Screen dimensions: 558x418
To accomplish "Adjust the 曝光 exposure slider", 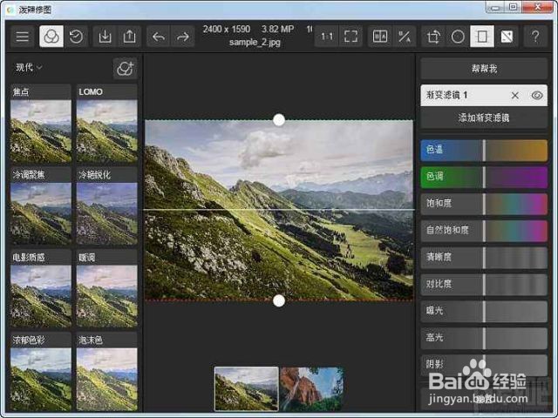I will point(484,312).
